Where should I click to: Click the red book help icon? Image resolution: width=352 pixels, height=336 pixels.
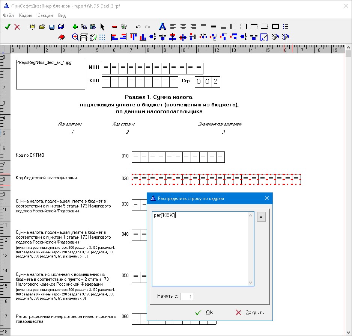click(x=62, y=37)
